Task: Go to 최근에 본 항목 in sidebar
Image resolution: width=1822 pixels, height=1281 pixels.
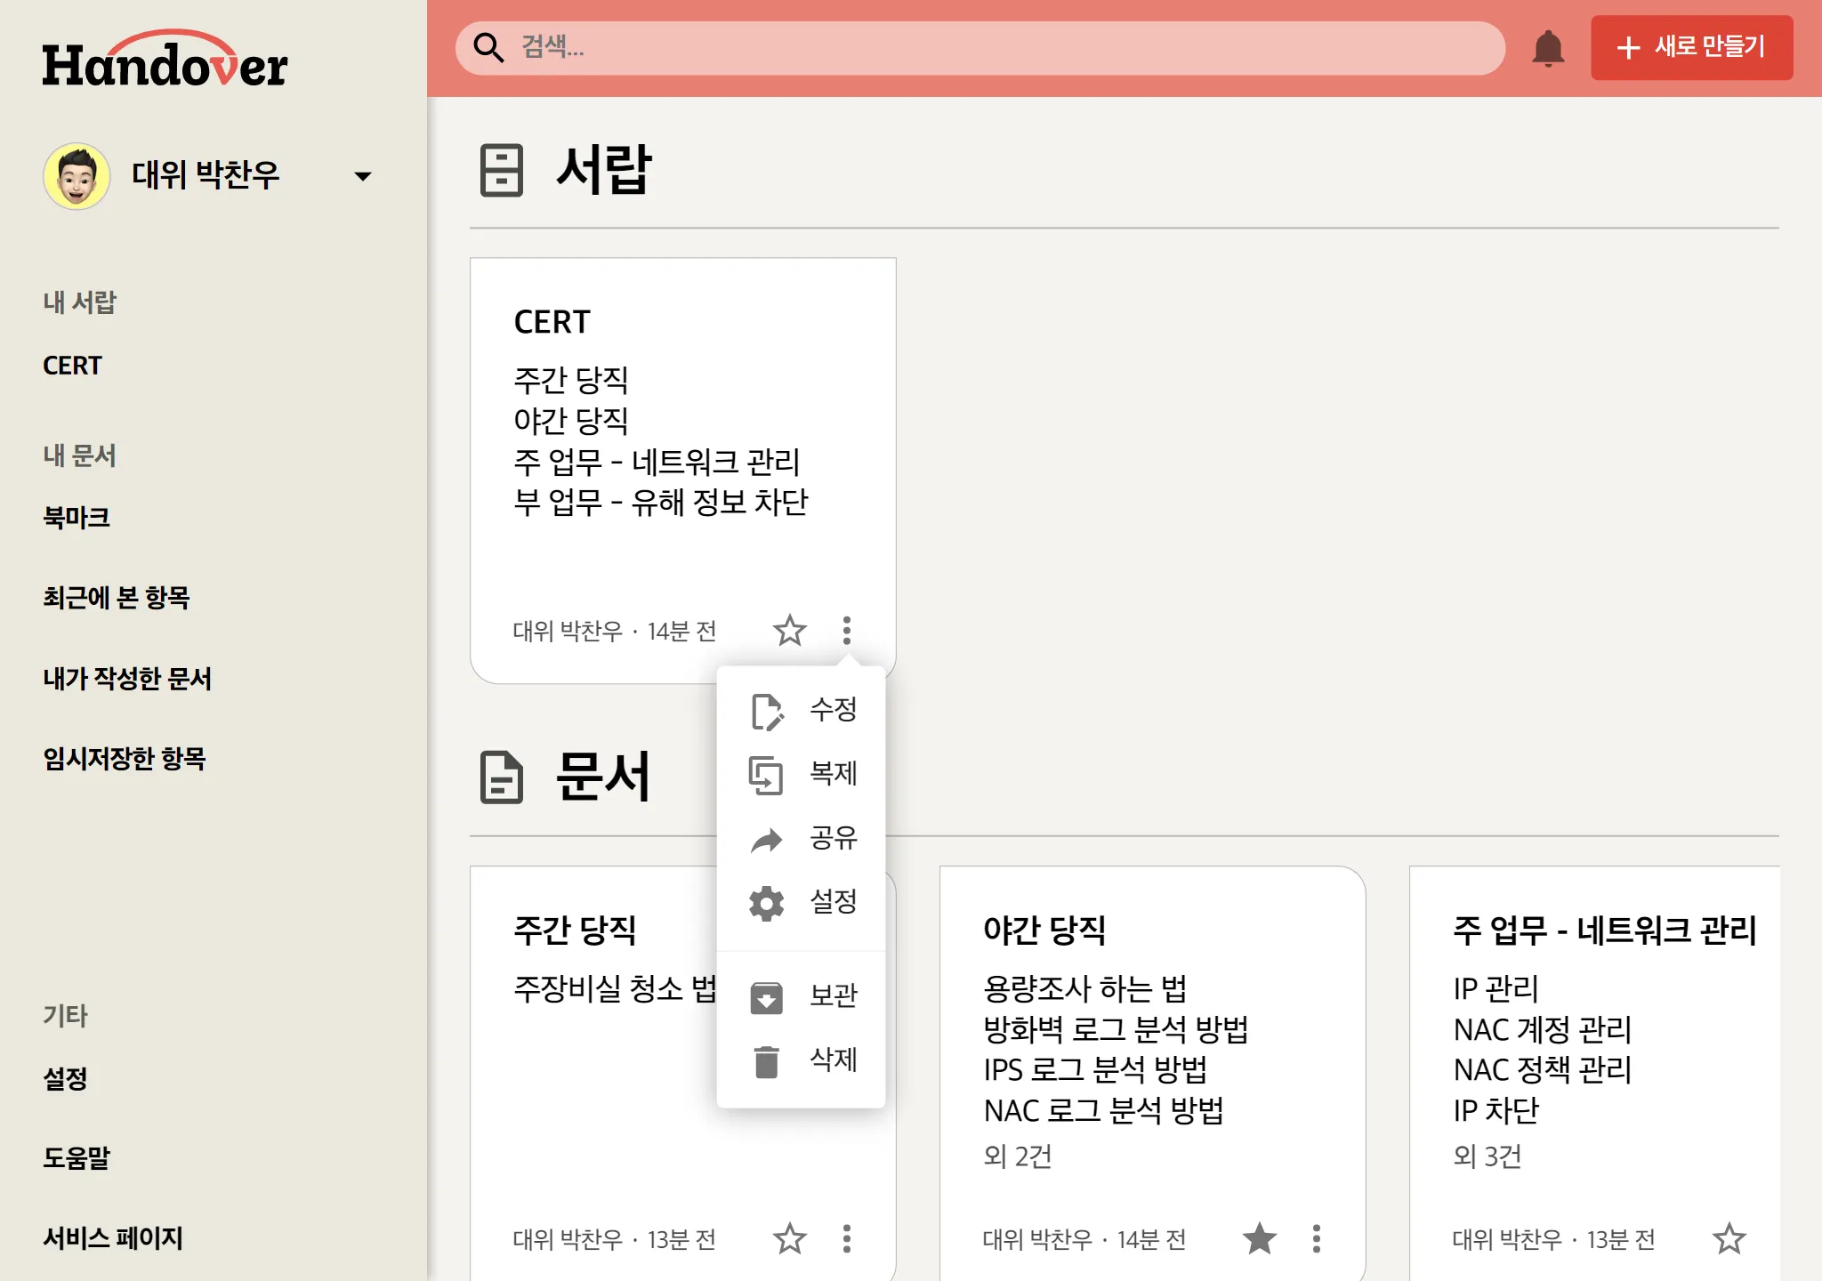Action: 117,598
